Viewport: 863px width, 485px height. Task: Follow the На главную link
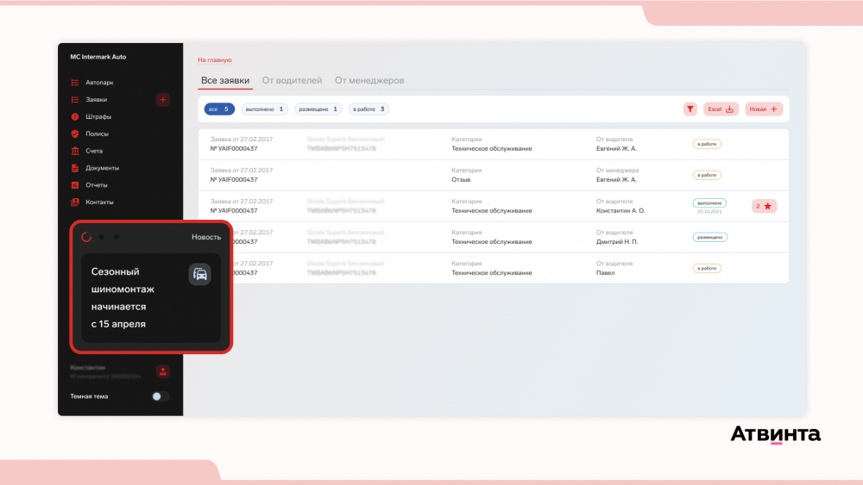(x=215, y=59)
